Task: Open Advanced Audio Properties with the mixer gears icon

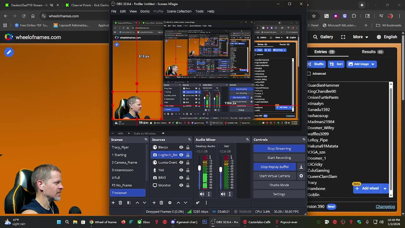Action: (x=198, y=203)
